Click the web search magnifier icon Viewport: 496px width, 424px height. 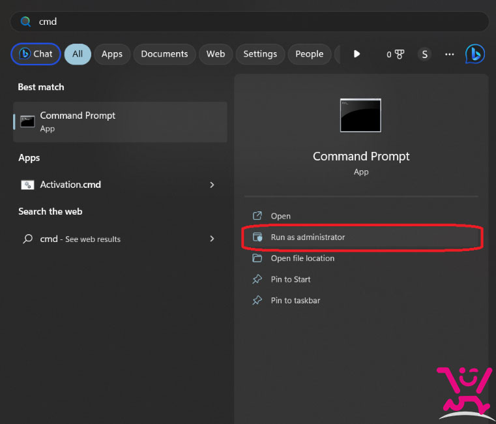coord(27,239)
